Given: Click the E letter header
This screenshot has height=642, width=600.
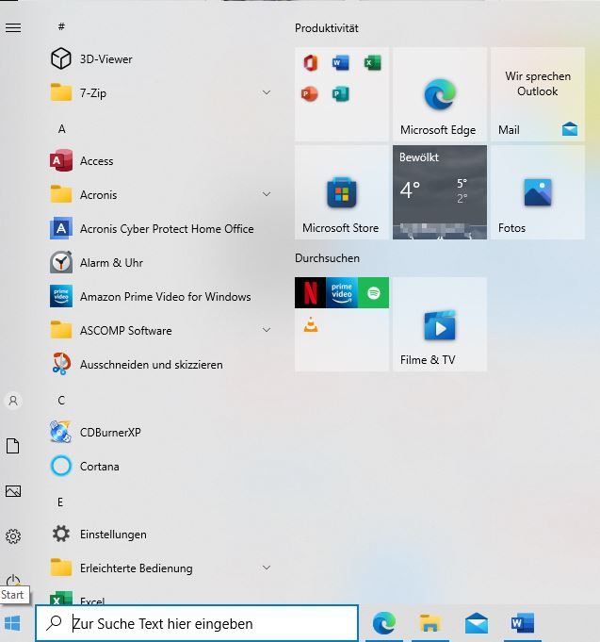Looking at the screenshot, I should (x=60, y=502).
